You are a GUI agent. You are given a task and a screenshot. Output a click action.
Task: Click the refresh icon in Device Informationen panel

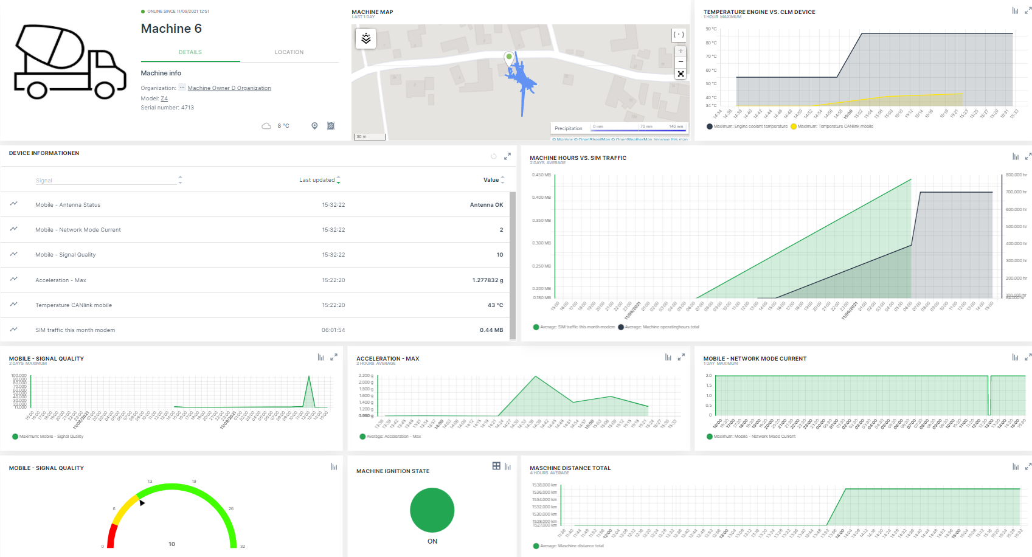493,156
